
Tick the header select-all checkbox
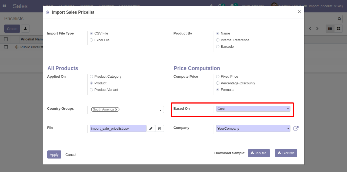[6, 39]
